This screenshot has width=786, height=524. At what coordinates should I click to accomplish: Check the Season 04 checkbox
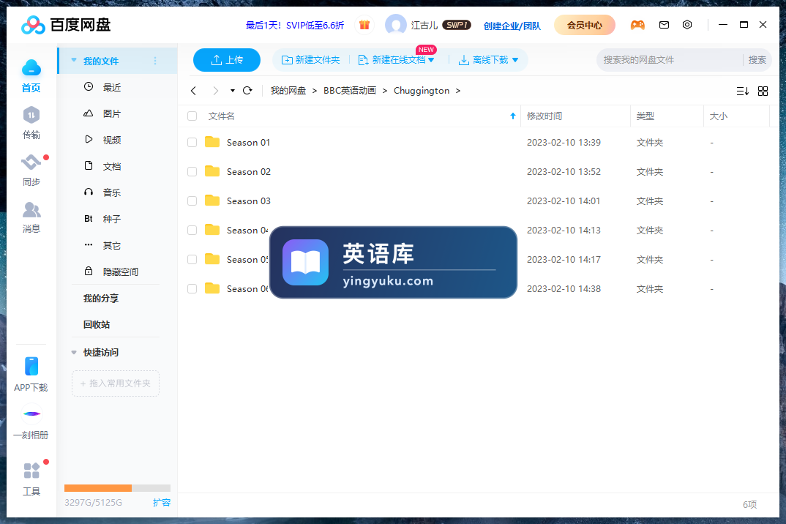pos(192,230)
